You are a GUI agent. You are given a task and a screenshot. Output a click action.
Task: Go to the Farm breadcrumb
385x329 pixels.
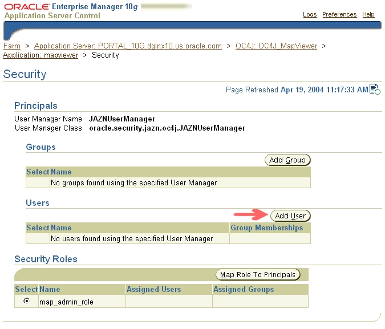pyautogui.click(x=12, y=46)
